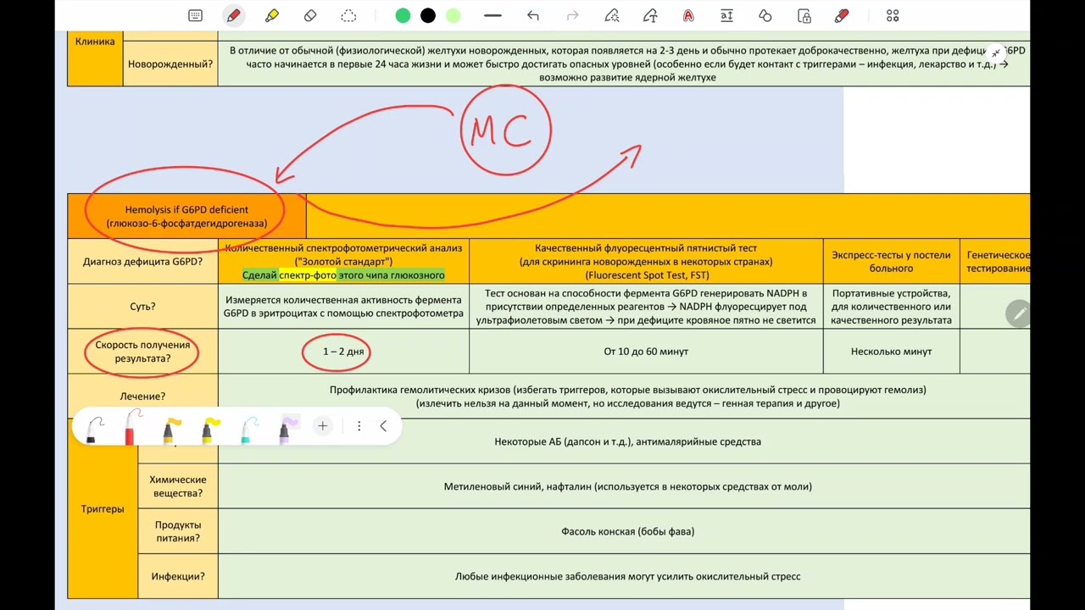Image resolution: width=1085 pixels, height=610 pixels.
Task: Click 'Портативные устройства' description cell
Action: point(891,307)
